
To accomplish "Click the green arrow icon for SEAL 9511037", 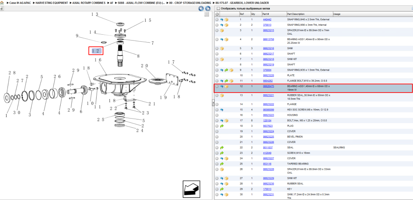I will coord(222,148).
